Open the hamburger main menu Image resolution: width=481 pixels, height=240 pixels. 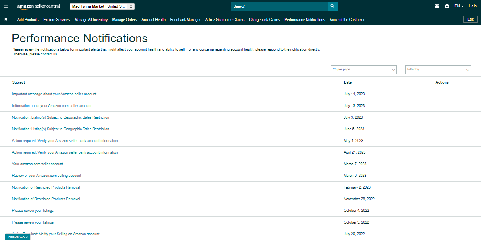6,6
